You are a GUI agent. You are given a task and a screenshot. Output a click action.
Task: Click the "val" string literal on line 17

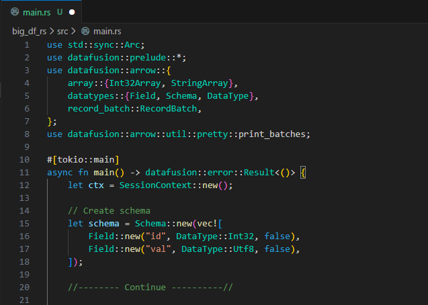pyautogui.click(x=161, y=249)
